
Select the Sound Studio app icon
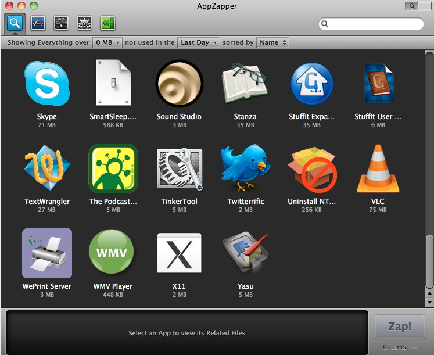[x=180, y=83]
